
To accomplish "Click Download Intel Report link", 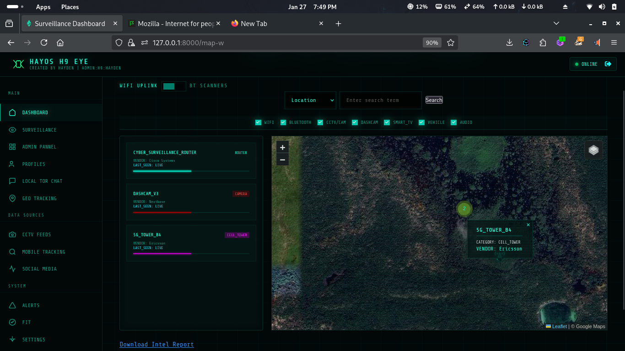I will (x=157, y=344).
